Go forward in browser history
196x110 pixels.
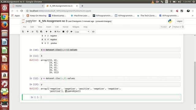17,11
